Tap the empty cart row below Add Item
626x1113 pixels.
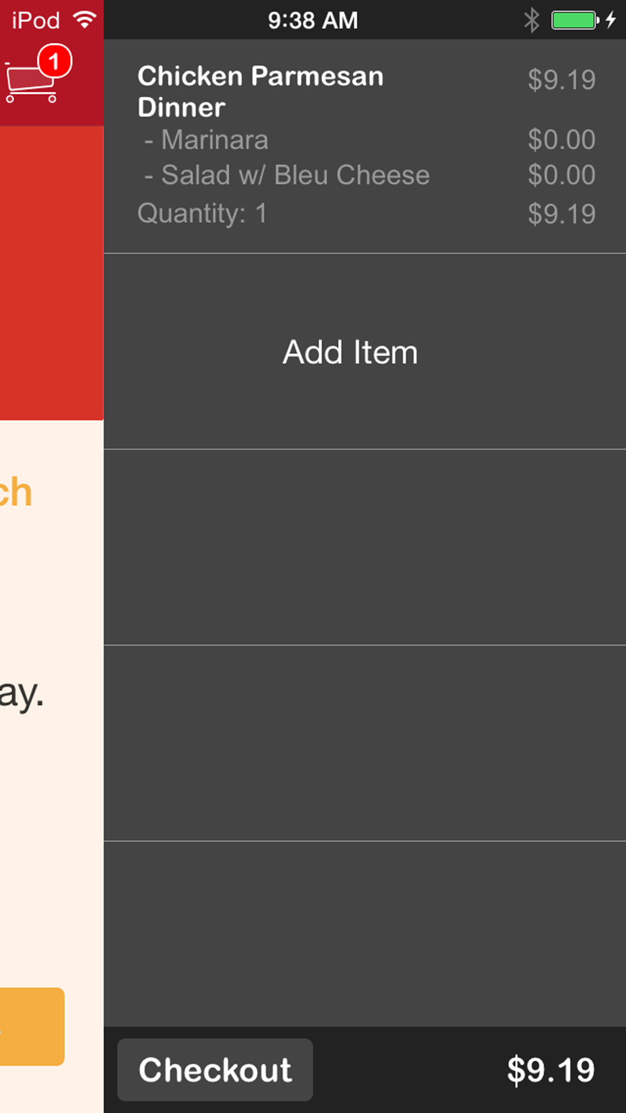[365, 547]
